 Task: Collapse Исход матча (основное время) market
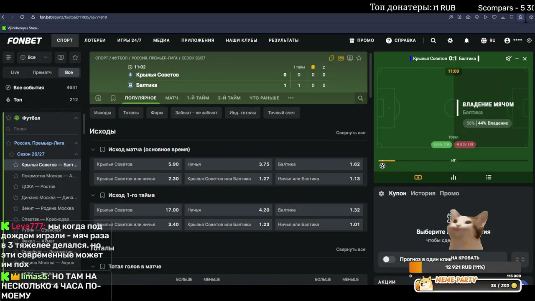(x=93, y=149)
